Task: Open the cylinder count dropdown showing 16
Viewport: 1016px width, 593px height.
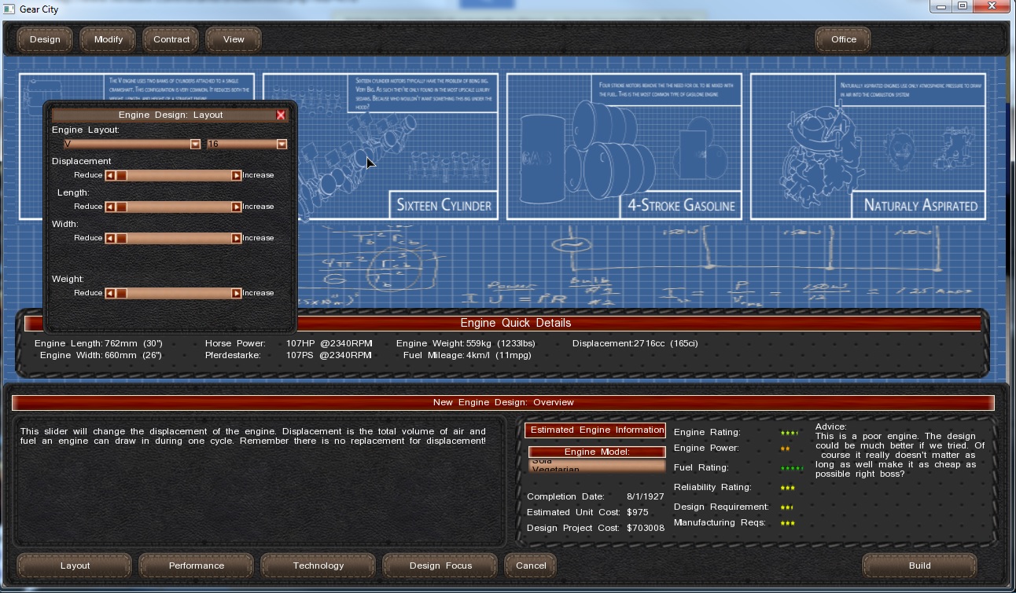Action: [x=282, y=145]
